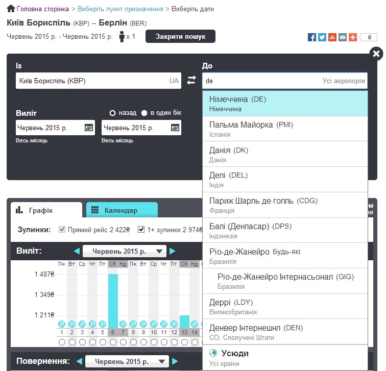Toggle the '1+ зупинки' checkbox
Viewport: 386px width, 371px height.
(x=141, y=230)
